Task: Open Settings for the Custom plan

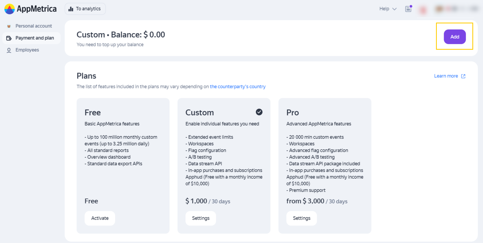Action: 201,218
